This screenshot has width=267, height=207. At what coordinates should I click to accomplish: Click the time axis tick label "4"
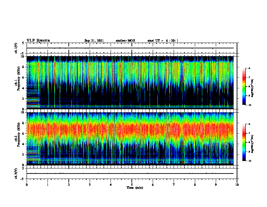[x=111, y=185]
